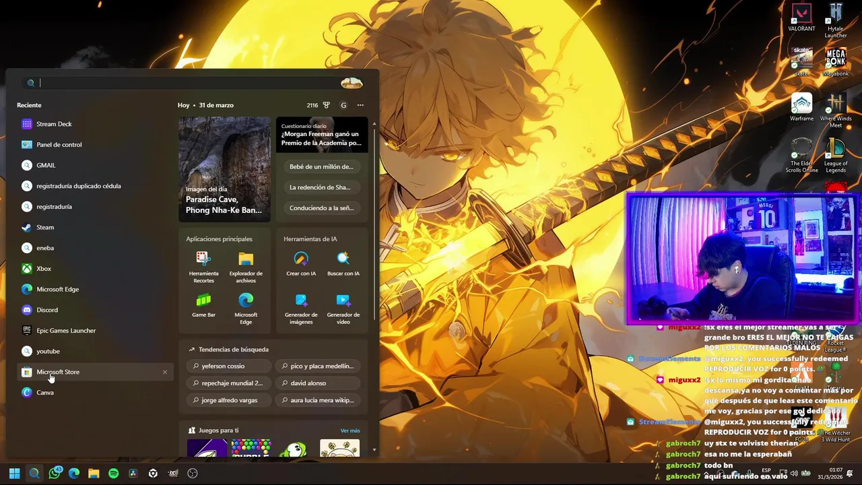
Task: Open WhatsApp from the taskbar
Action: tap(55, 474)
